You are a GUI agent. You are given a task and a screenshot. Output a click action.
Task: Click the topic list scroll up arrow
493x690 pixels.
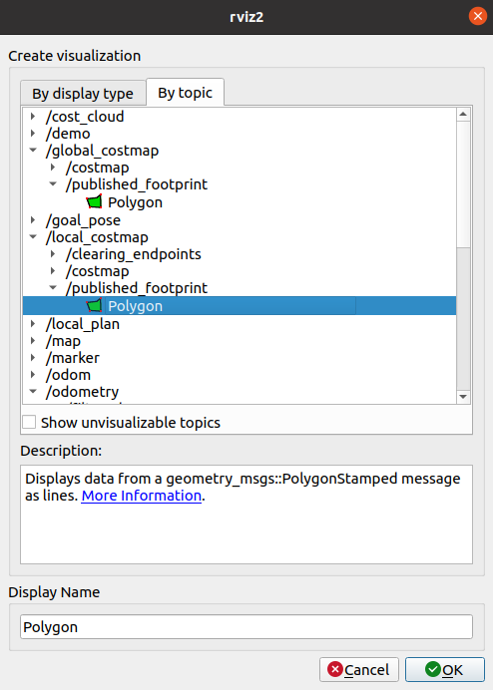point(463,115)
